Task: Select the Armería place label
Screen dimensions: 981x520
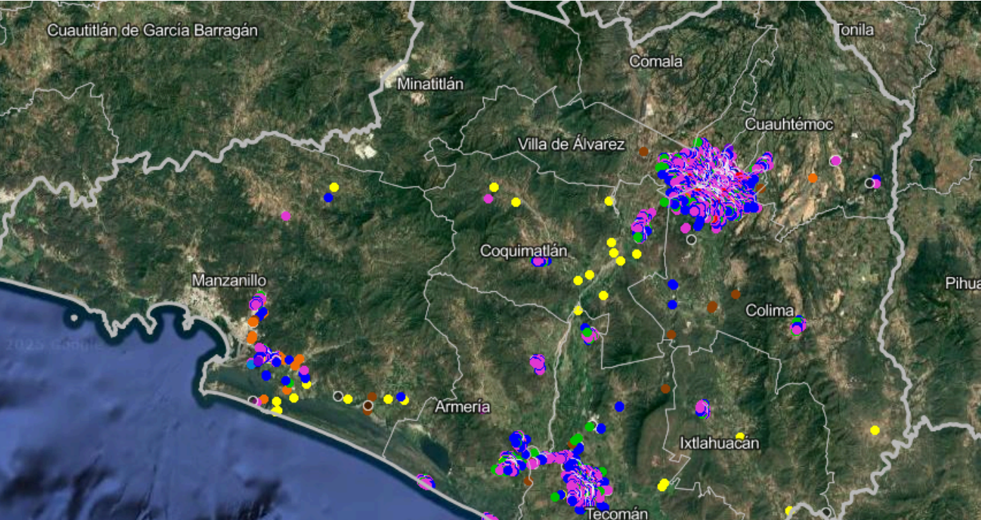Action: pyautogui.click(x=462, y=407)
